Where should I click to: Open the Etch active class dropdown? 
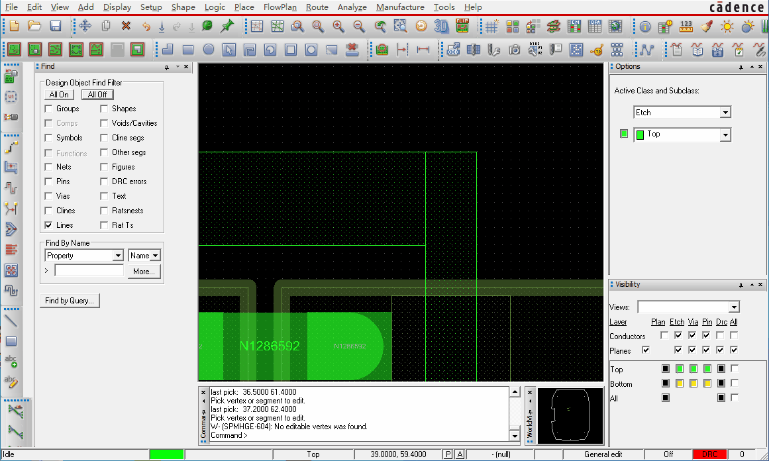[725, 113]
